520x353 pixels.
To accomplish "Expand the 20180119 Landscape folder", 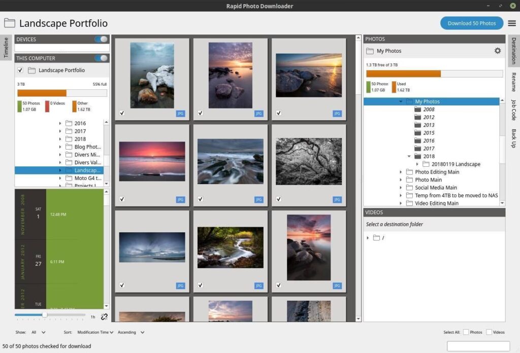I will (417, 164).
